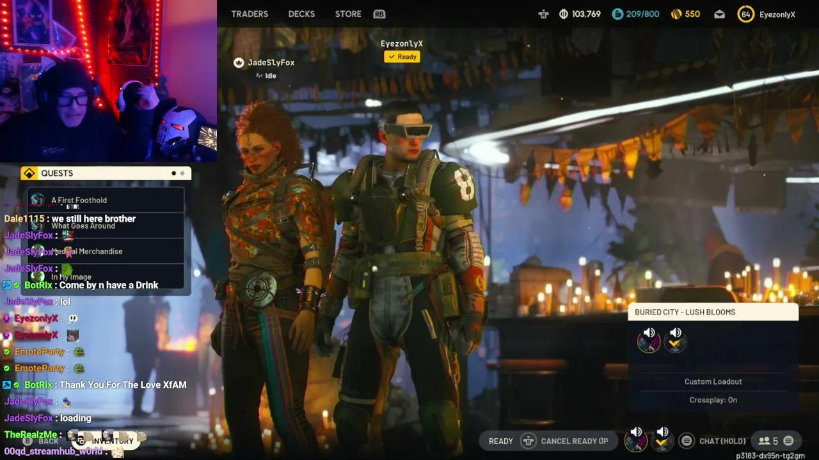The width and height of the screenshot is (819, 460).
Task: Click checkmarked squad avatar in bottom bar
Action: pos(662,441)
